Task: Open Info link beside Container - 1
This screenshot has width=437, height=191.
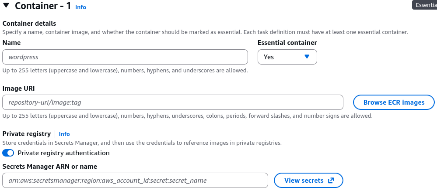Action: tap(80, 7)
